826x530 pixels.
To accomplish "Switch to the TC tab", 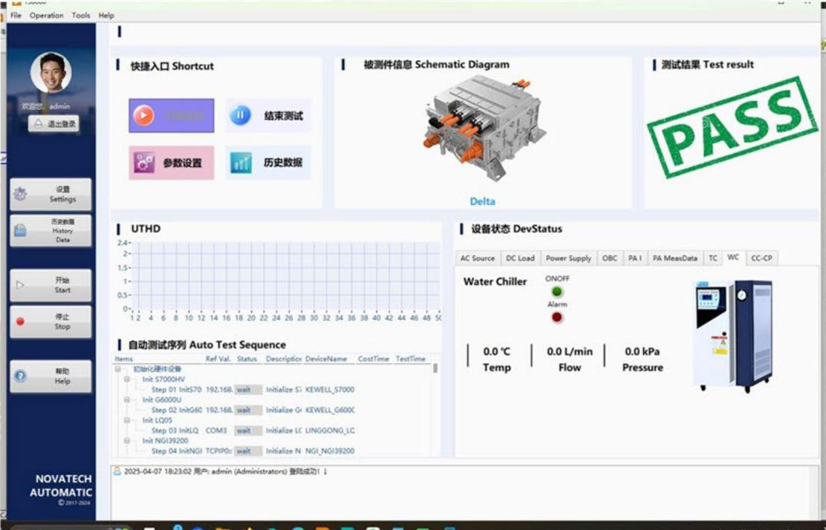I will [x=713, y=258].
